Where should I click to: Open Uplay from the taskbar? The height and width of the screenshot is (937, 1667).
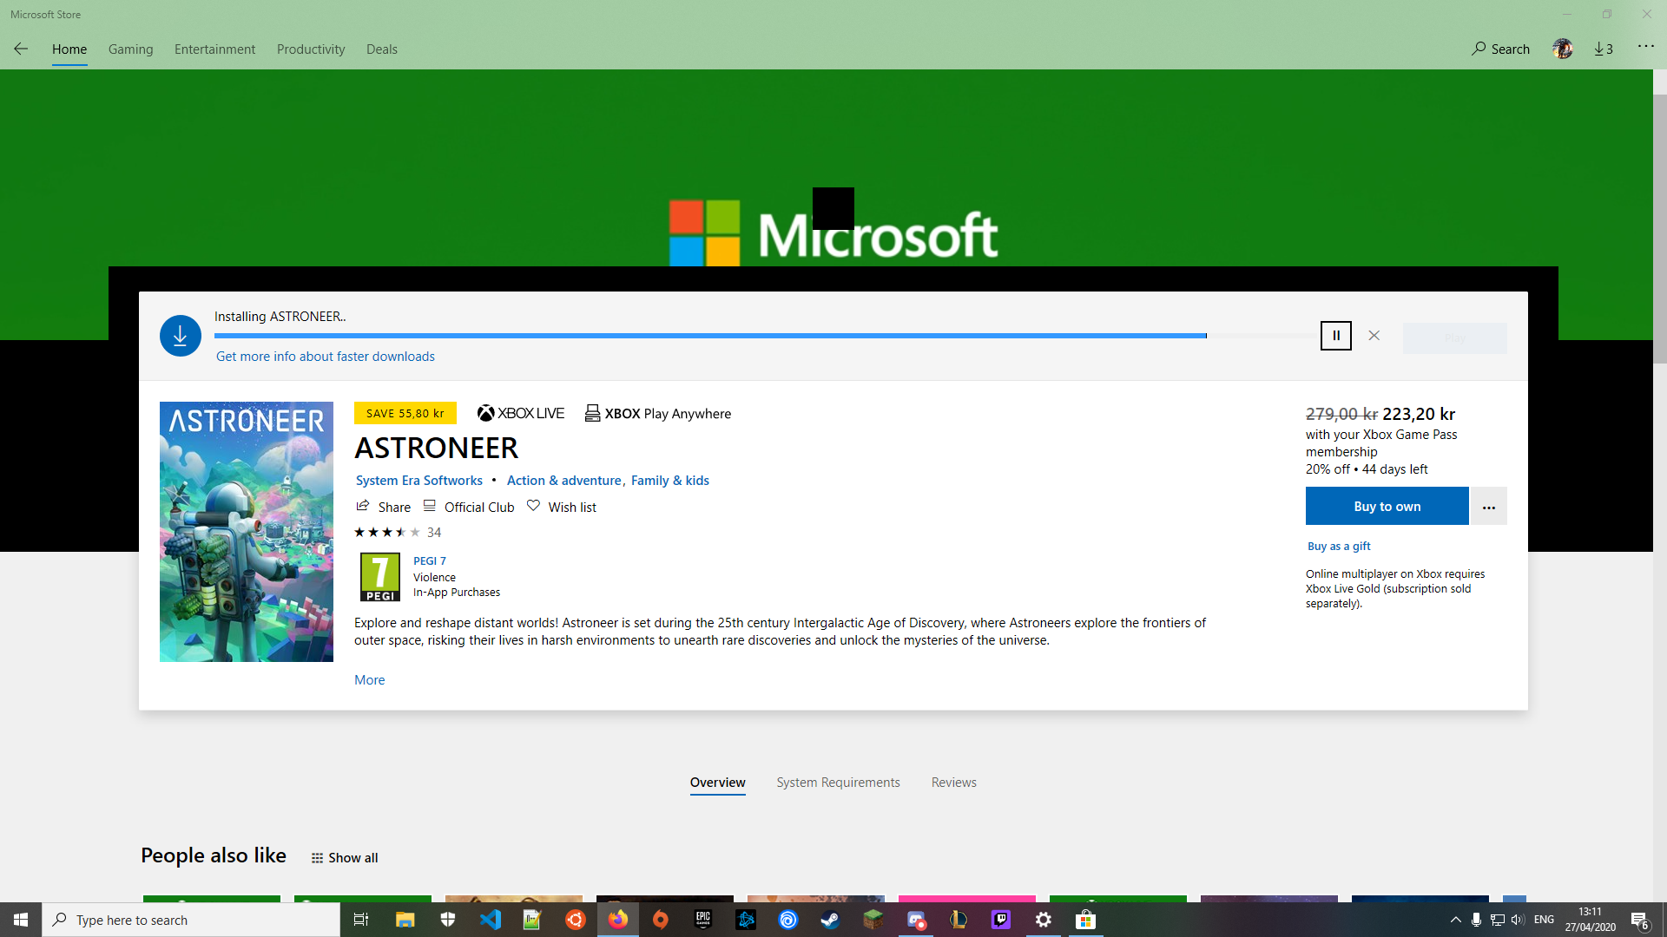pyautogui.click(x=788, y=920)
